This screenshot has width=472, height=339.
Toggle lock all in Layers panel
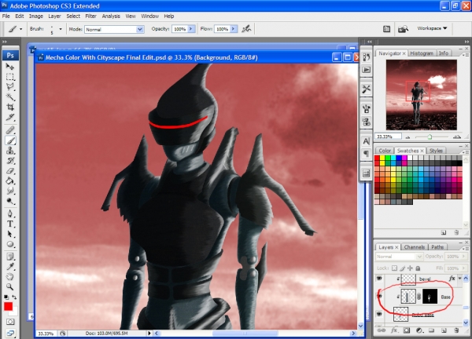point(418,268)
